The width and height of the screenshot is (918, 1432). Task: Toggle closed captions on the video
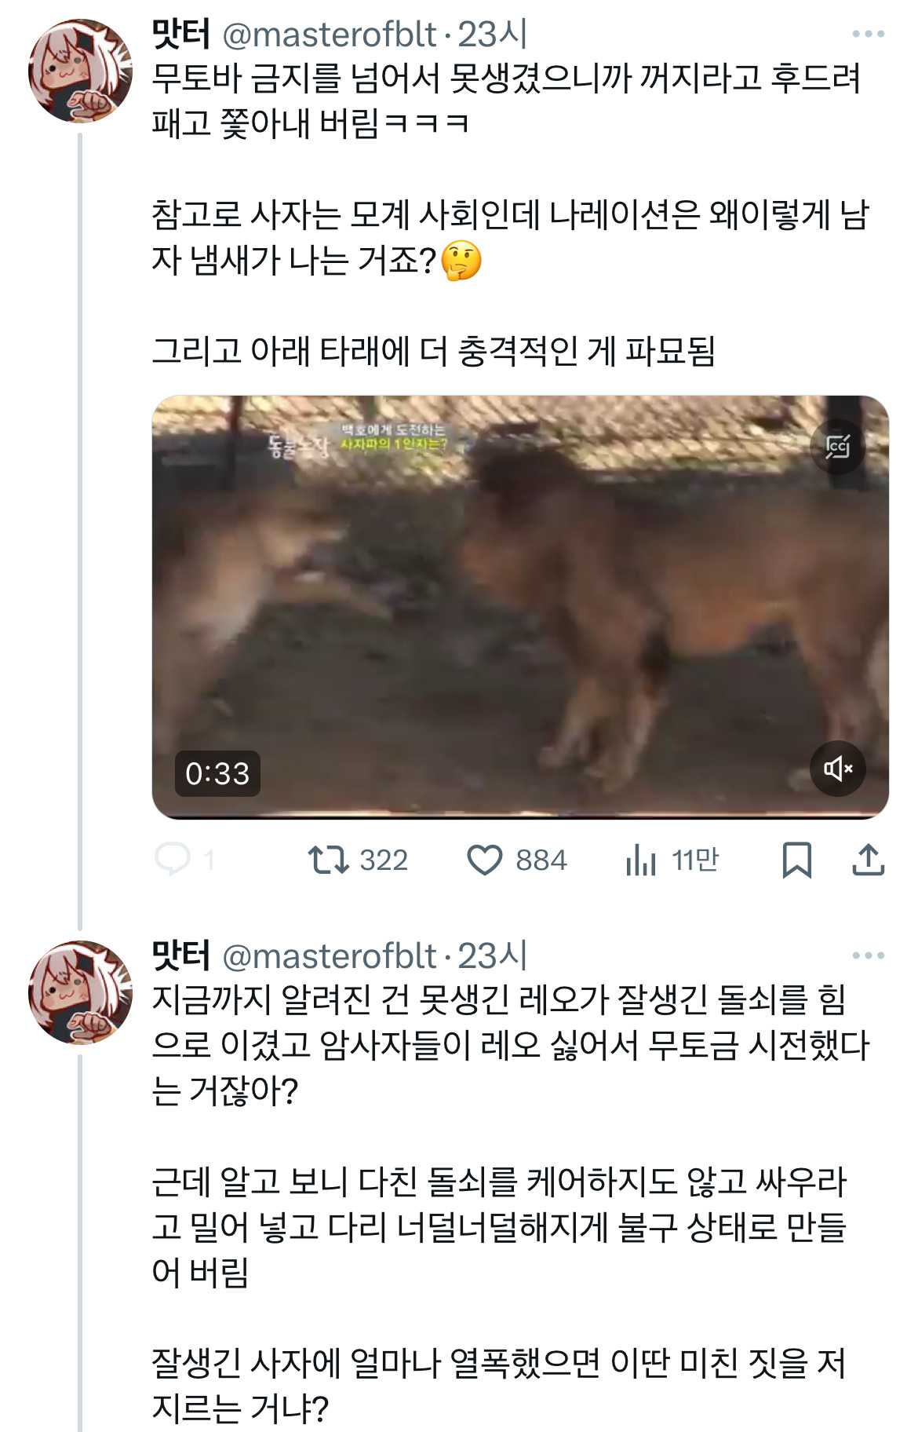tap(837, 447)
